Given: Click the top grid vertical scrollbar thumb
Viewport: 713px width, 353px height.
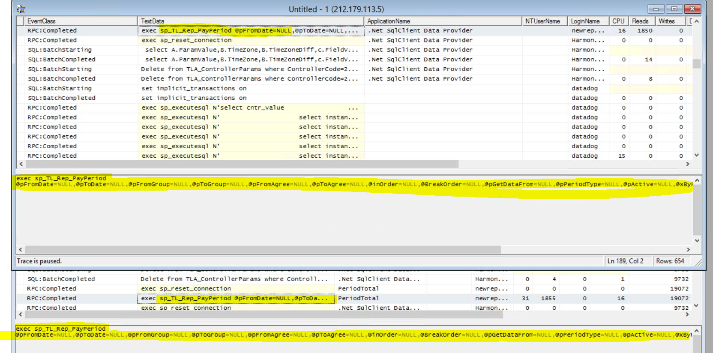Looking at the screenshot, I should [697, 63].
